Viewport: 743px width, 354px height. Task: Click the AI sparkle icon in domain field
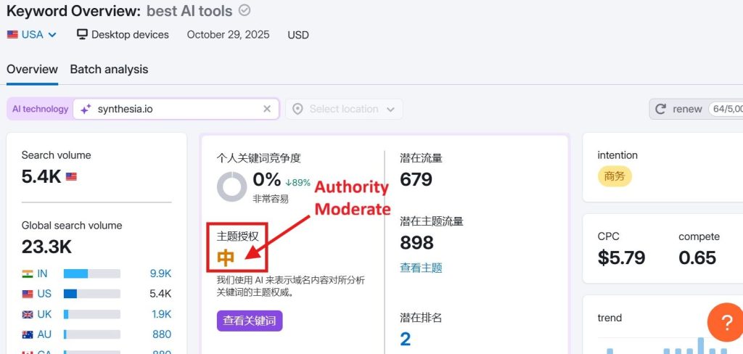[86, 109]
